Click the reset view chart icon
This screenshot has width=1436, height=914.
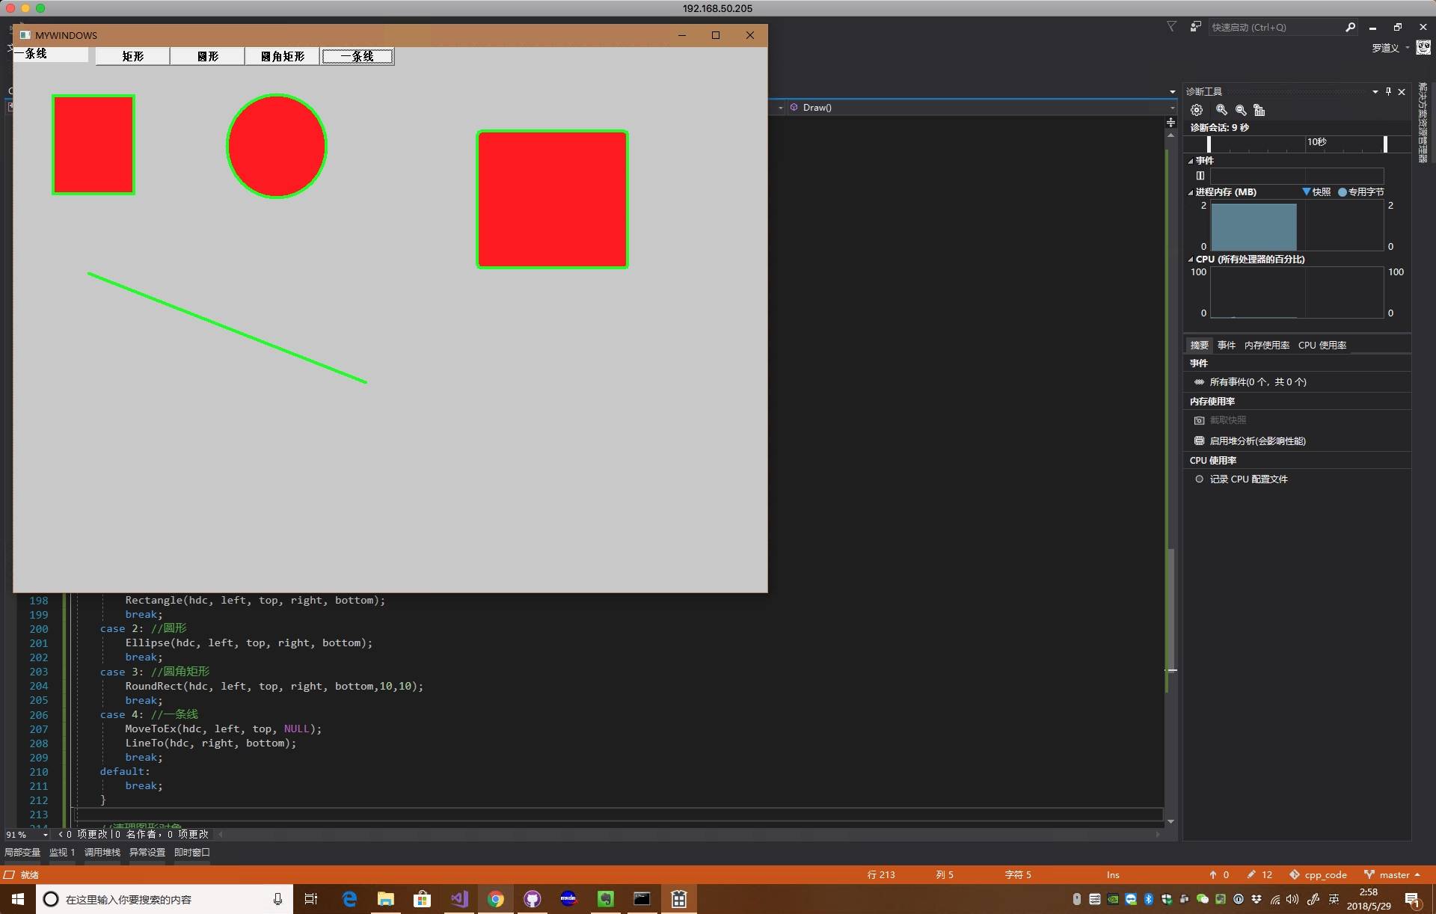(x=1259, y=110)
